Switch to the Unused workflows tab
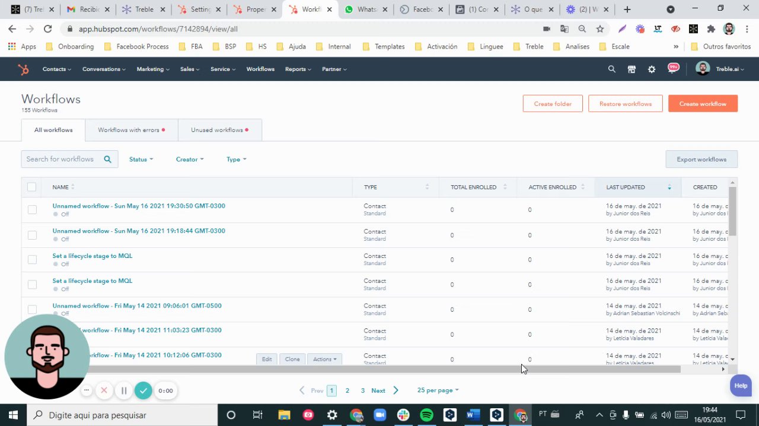Viewport: 759px width, 426px height. tap(220, 130)
